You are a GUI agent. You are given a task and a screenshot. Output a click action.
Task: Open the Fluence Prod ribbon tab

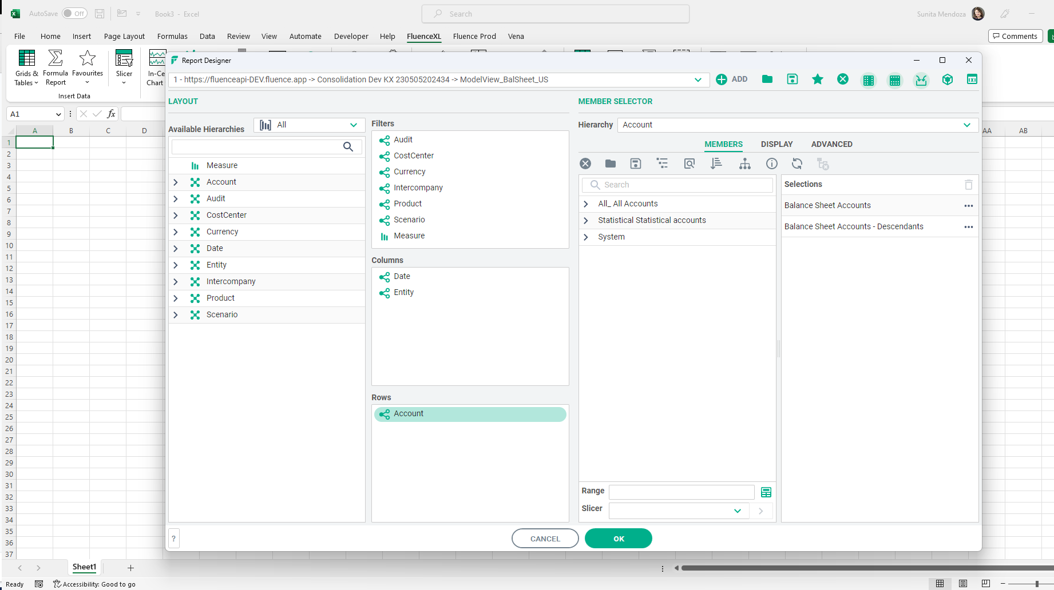(x=474, y=36)
